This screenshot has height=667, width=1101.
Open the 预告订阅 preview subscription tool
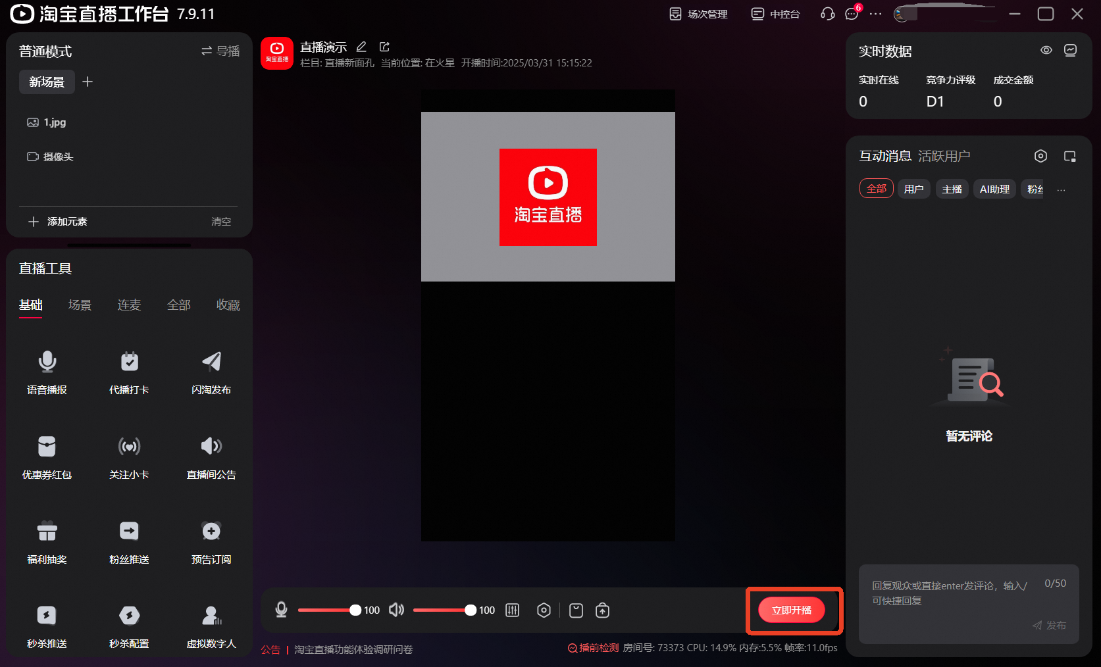pyautogui.click(x=211, y=541)
